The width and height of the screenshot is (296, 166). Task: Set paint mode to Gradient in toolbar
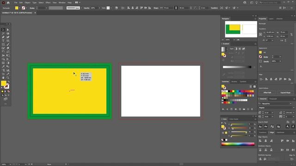click(6, 91)
